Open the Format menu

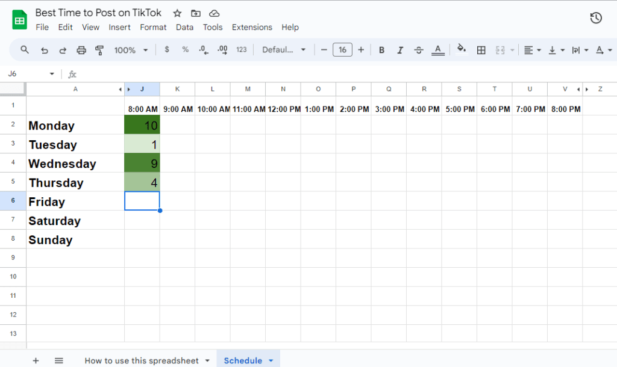153,27
